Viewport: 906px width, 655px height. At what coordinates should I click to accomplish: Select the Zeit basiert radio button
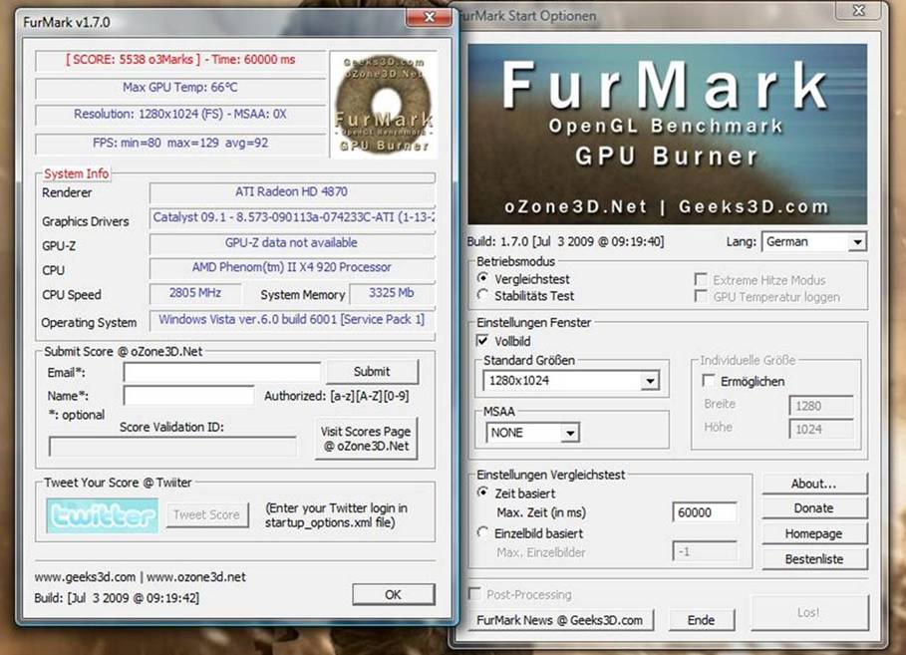click(483, 493)
